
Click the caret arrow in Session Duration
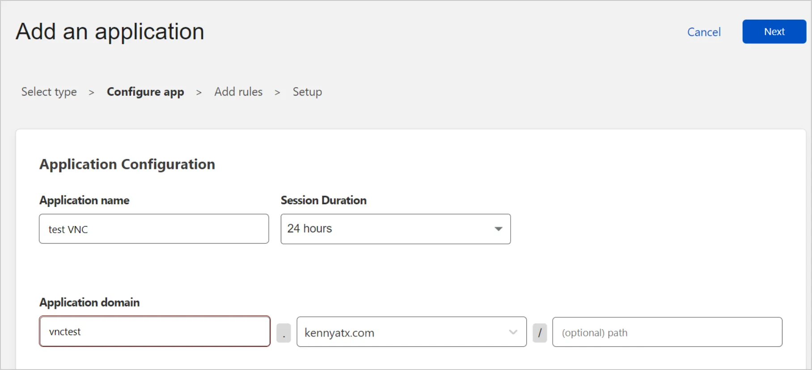coord(498,229)
